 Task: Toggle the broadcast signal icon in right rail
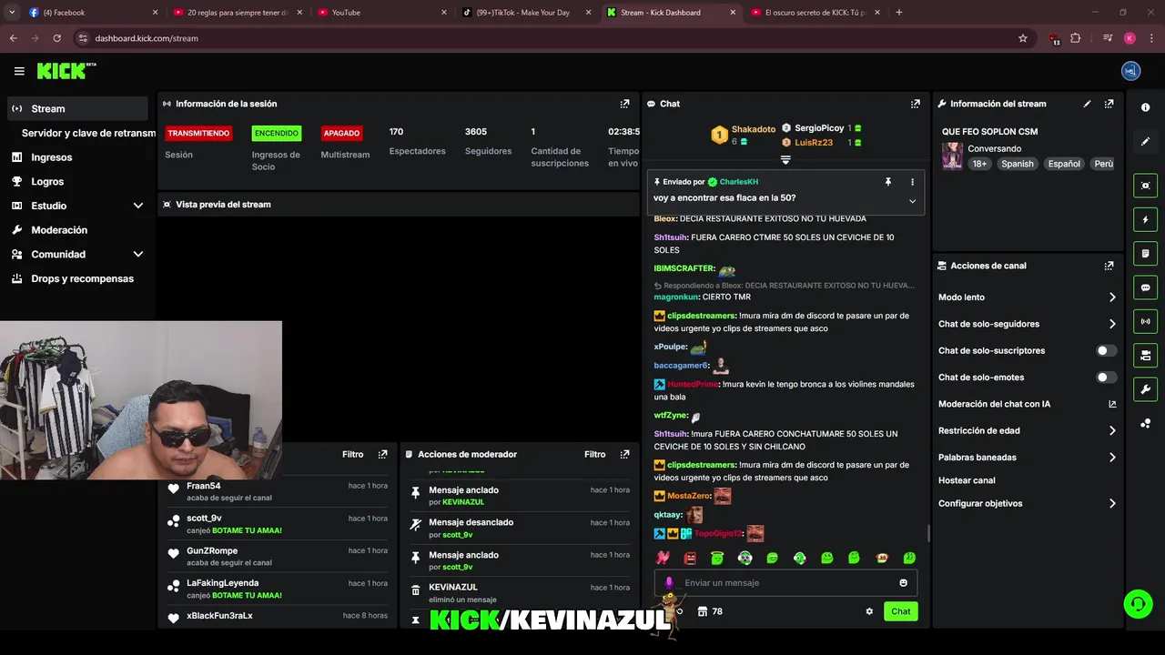pos(1145,321)
